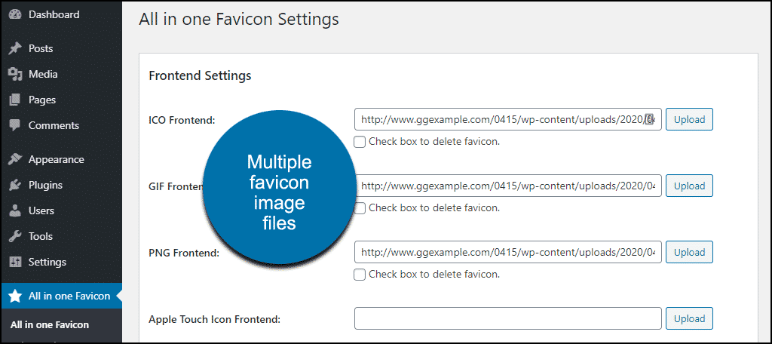Select All in one Favicon submenu entry
The image size is (772, 344).
(50, 325)
